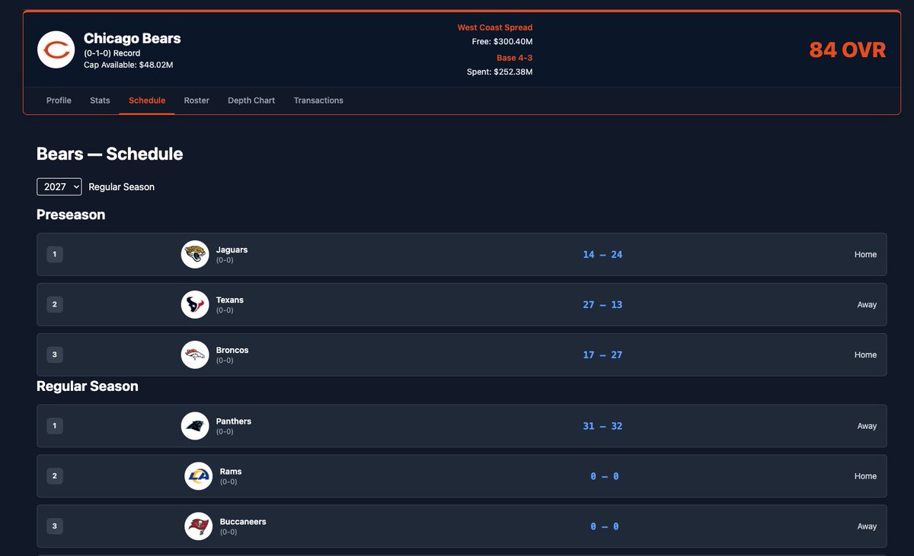This screenshot has height=556, width=914.
Task: Click the Buccaneers team name
Action: (x=243, y=522)
